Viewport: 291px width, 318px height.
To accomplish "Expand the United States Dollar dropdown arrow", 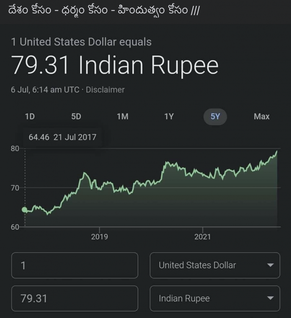I will (x=271, y=265).
